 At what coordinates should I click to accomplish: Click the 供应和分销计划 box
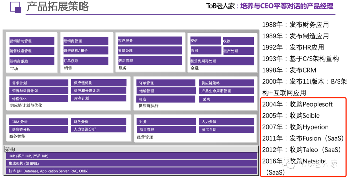pos(99,90)
